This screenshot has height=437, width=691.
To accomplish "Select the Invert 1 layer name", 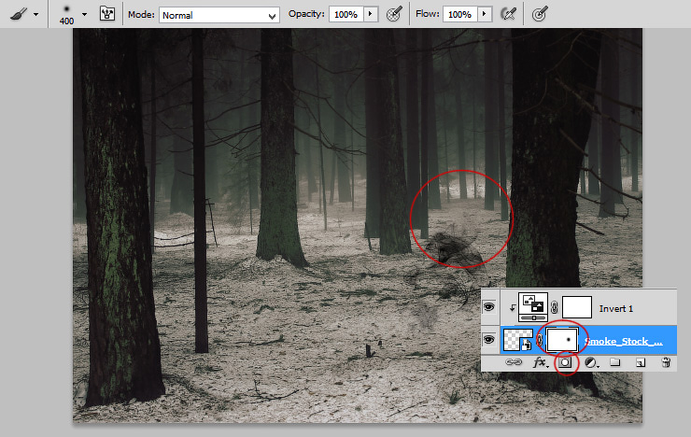I will pyautogui.click(x=616, y=309).
